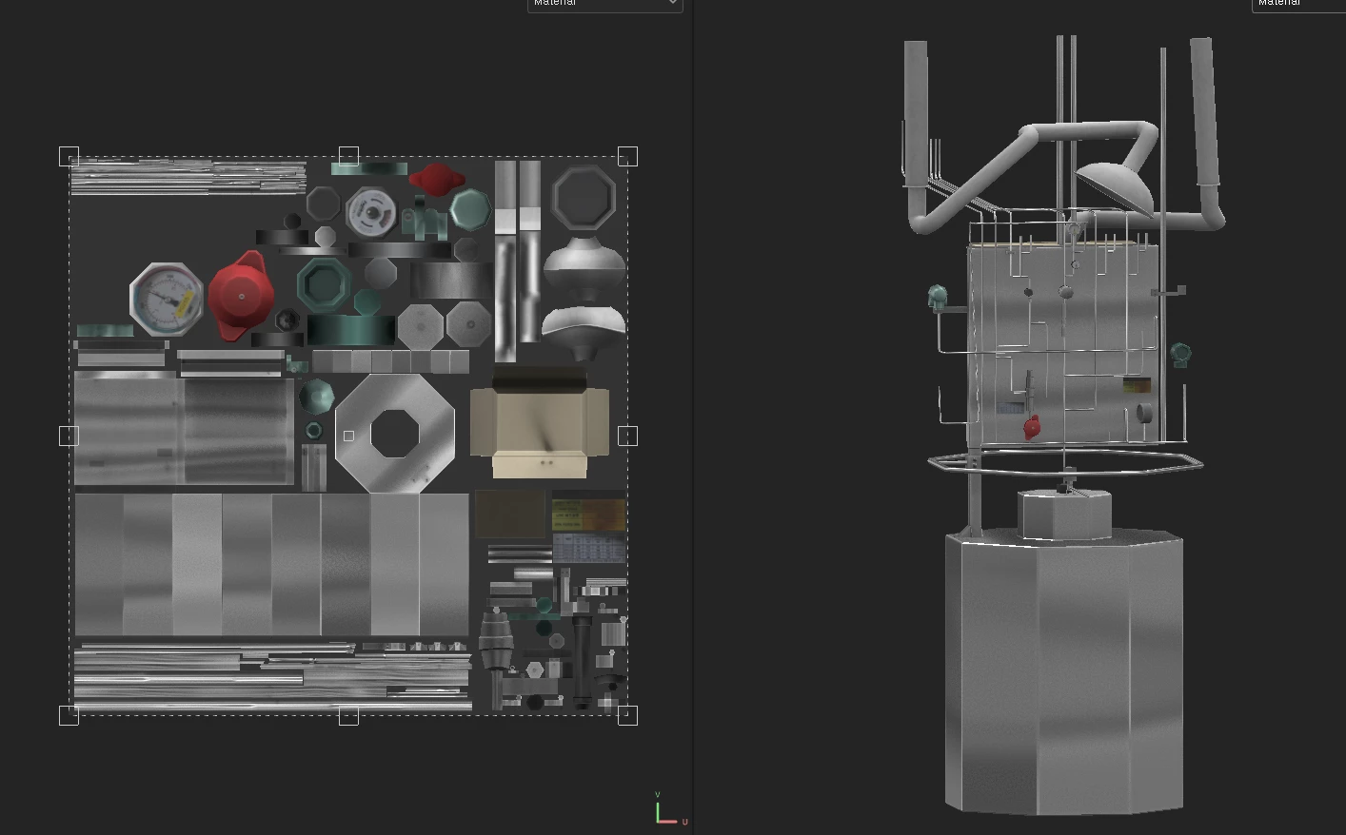
Task: Click the UV axis gizmo in the UV editor
Action: [x=670, y=809]
